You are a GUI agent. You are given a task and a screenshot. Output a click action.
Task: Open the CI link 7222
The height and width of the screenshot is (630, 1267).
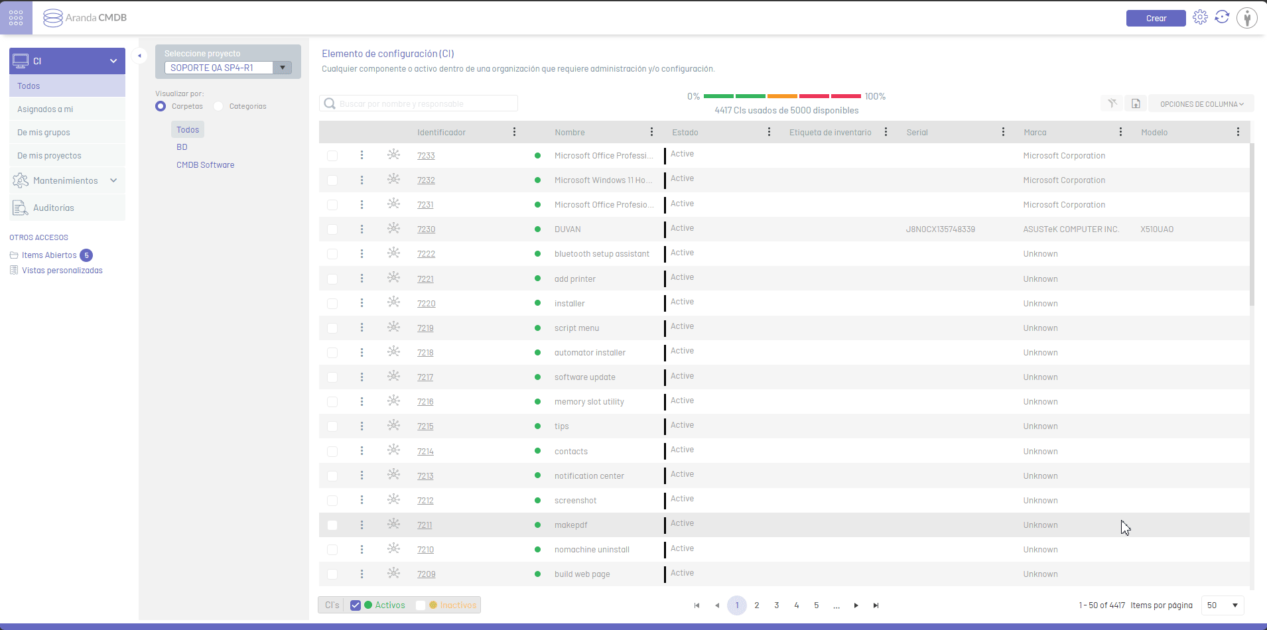pyautogui.click(x=426, y=254)
